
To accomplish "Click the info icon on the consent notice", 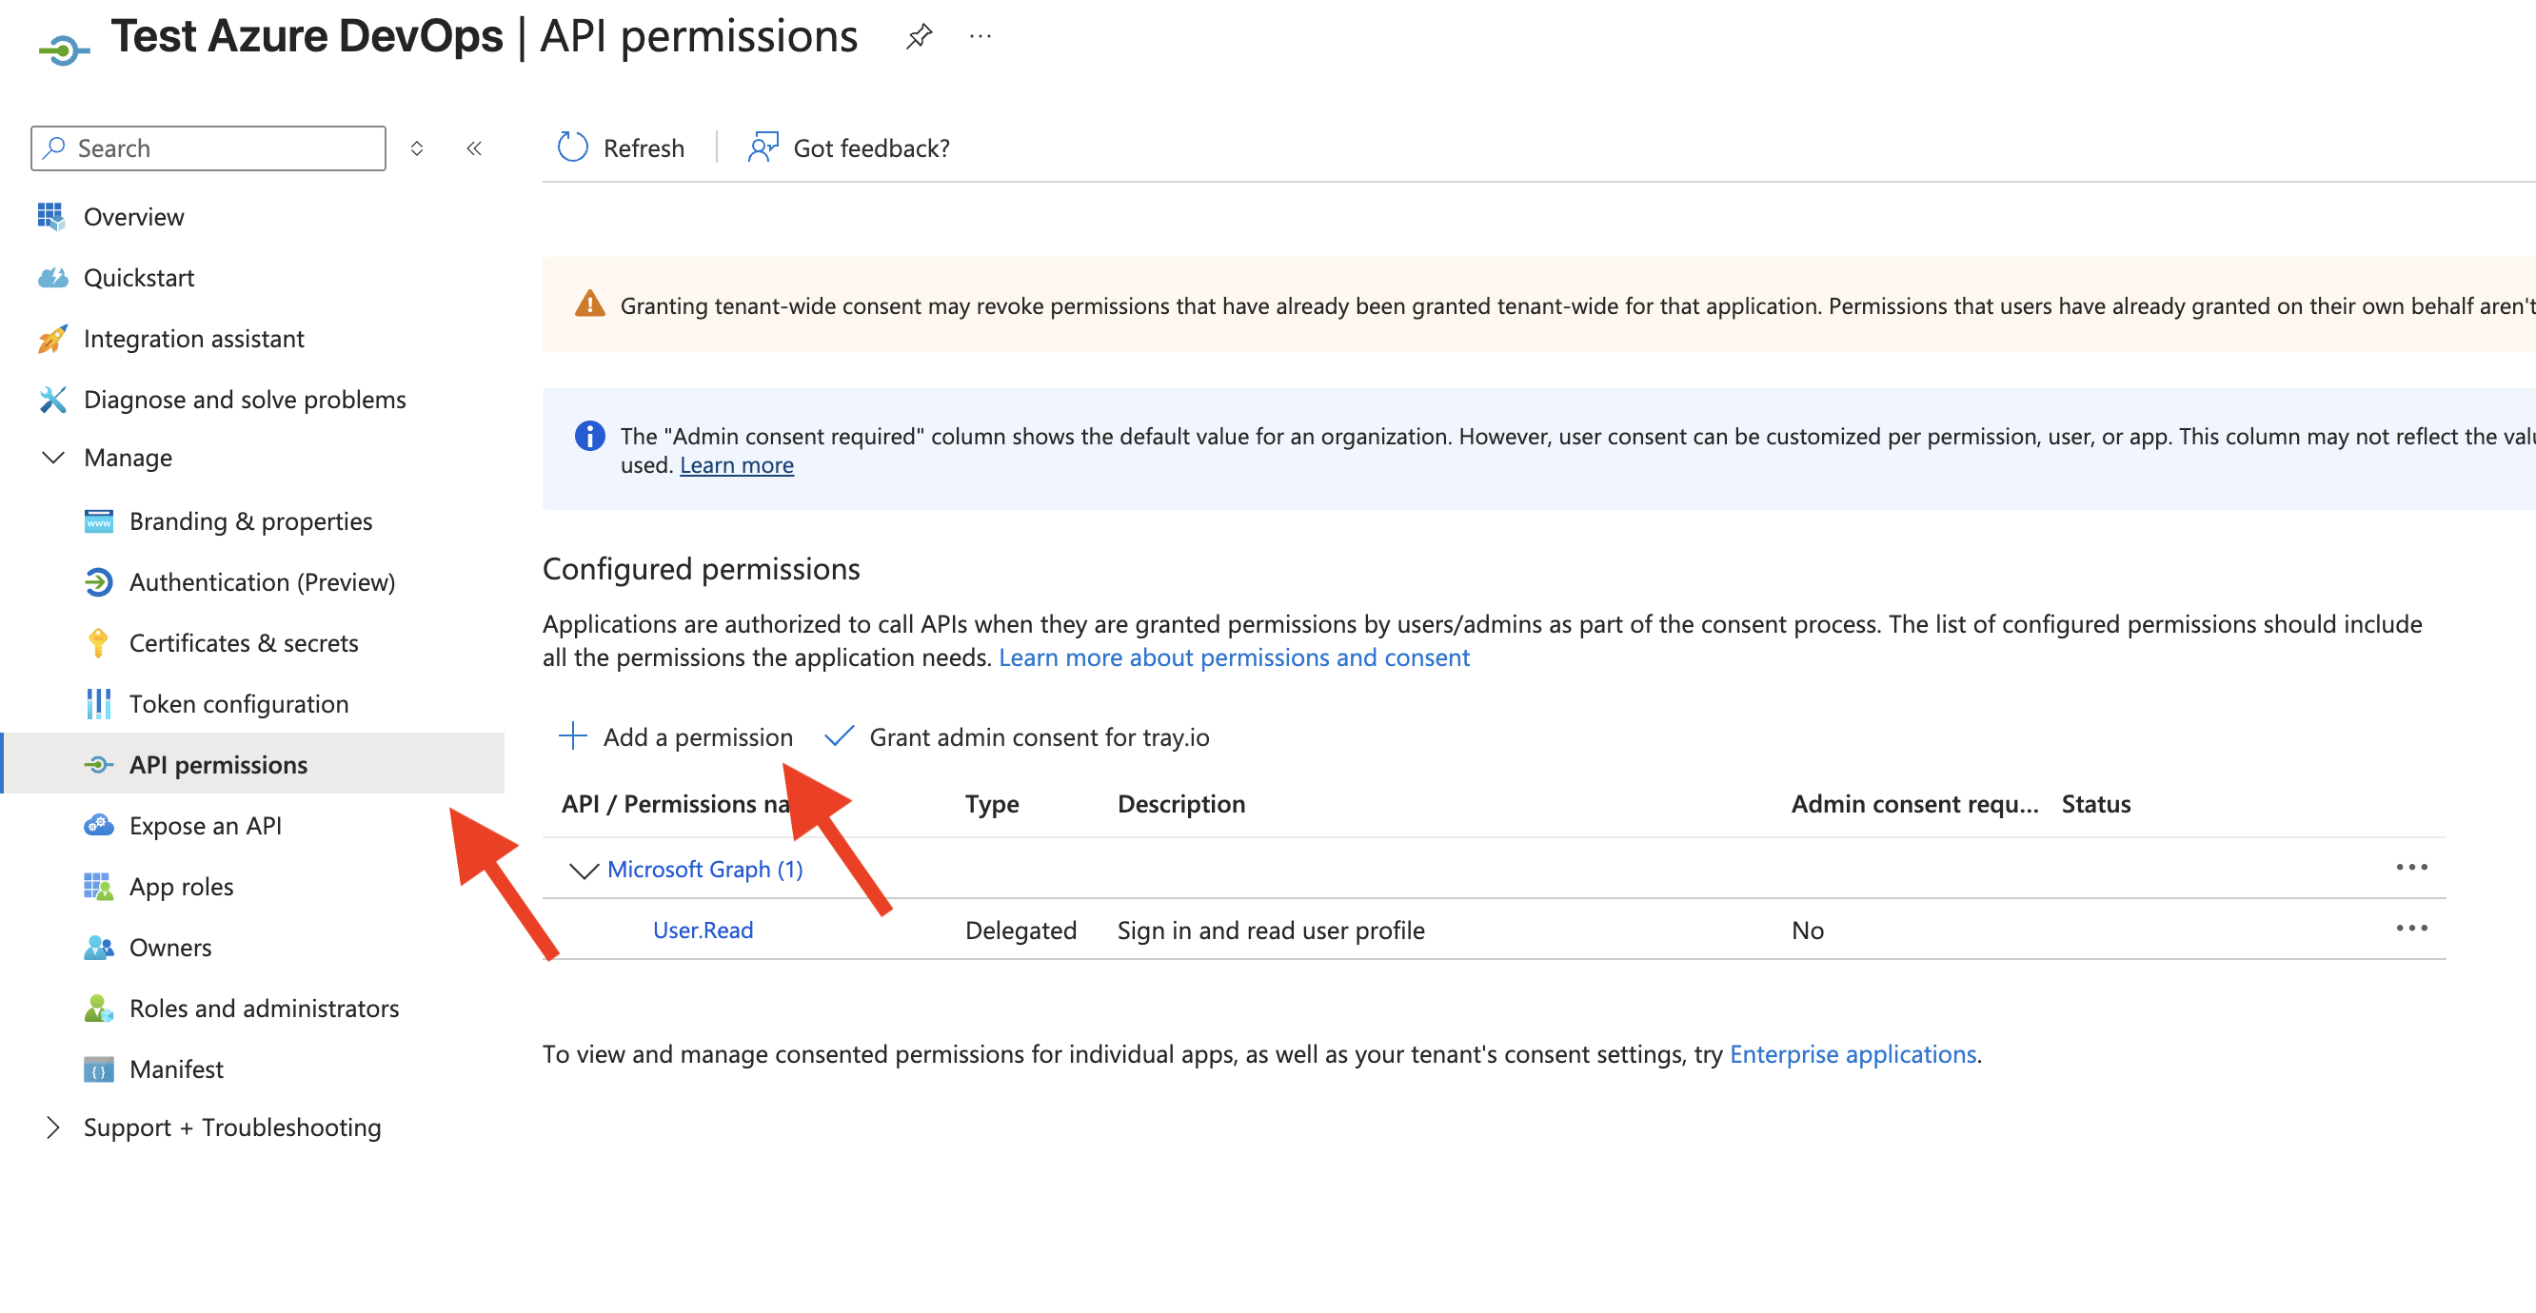I will (588, 436).
